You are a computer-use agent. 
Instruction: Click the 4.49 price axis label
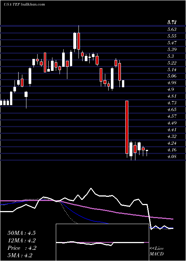[x=172, y=123]
